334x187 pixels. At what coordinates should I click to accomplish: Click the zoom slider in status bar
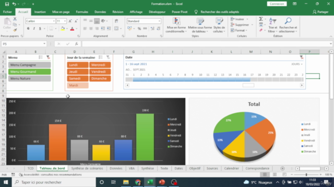pos(306,175)
